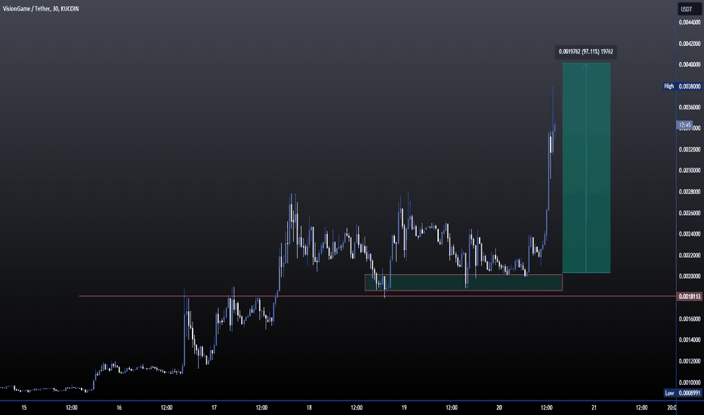Select the red horizontal line at 0.0018113

pos(377,296)
